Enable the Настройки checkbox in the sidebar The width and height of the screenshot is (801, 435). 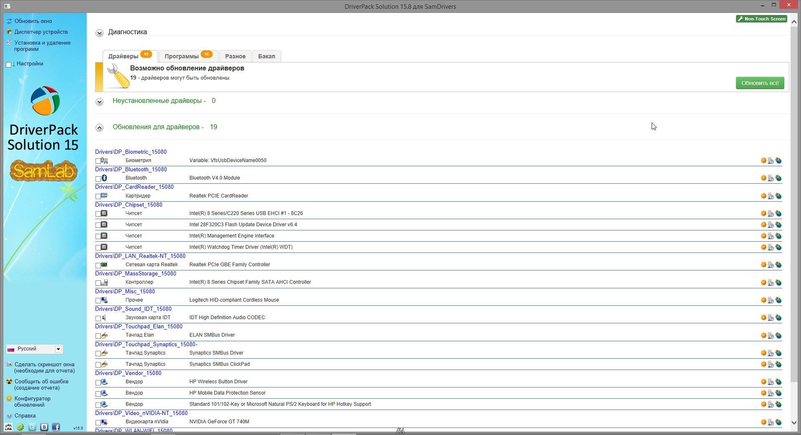8,64
